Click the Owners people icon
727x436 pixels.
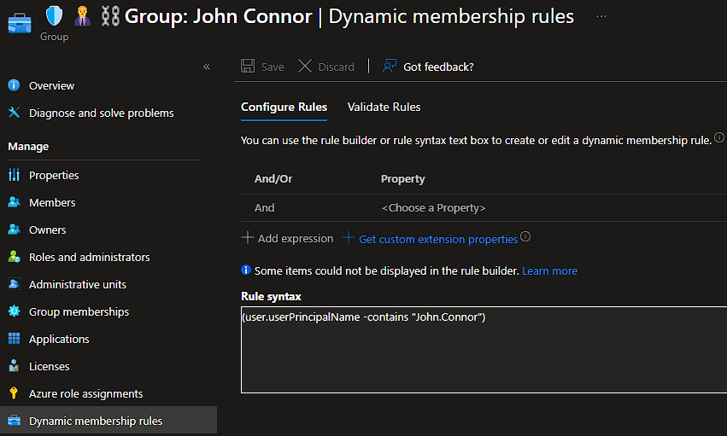[14, 230]
